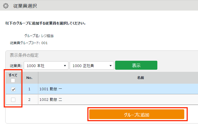Click the 名前 column header
Screen dimensions: 198x127
(140, 78)
